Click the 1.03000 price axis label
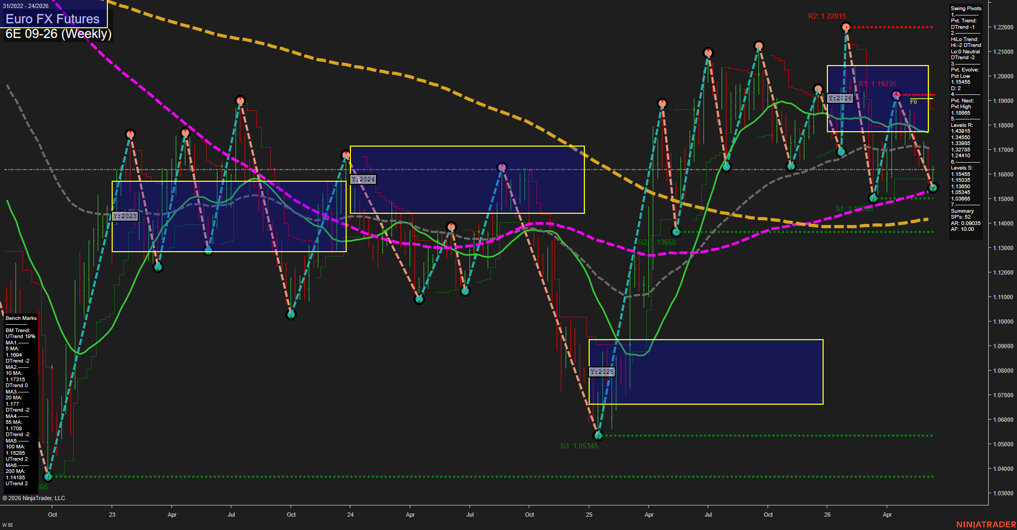This screenshot has height=530, width=1017. pyautogui.click(x=1003, y=493)
